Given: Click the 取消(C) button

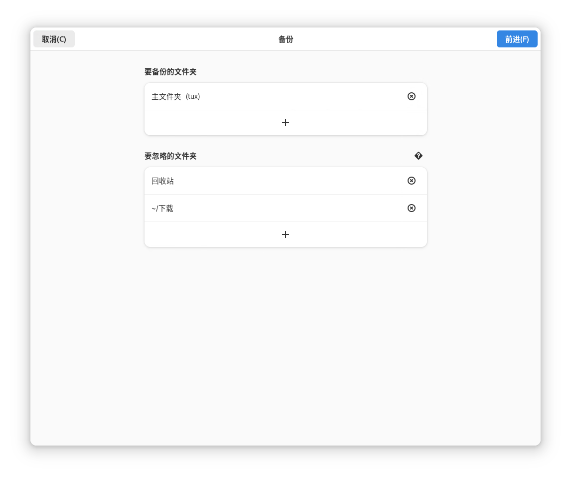Looking at the screenshot, I should coord(54,39).
